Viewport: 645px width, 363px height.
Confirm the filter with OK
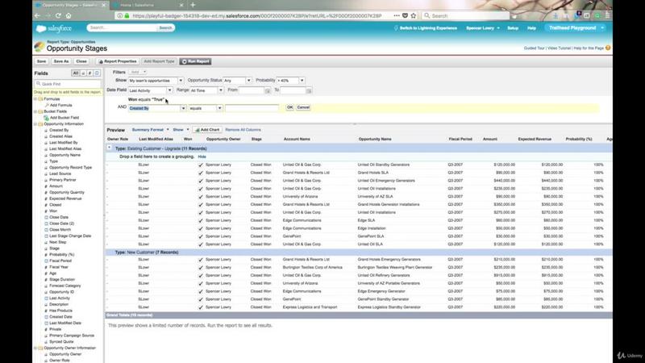(289, 107)
